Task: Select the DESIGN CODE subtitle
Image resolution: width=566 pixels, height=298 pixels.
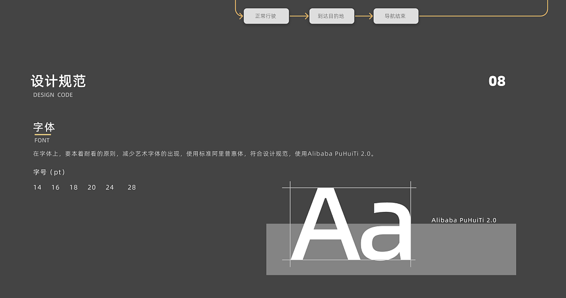Action: pos(53,95)
